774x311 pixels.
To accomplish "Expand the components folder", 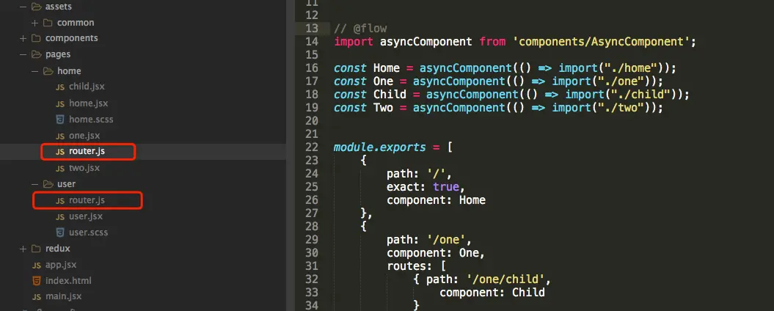I will (23, 38).
